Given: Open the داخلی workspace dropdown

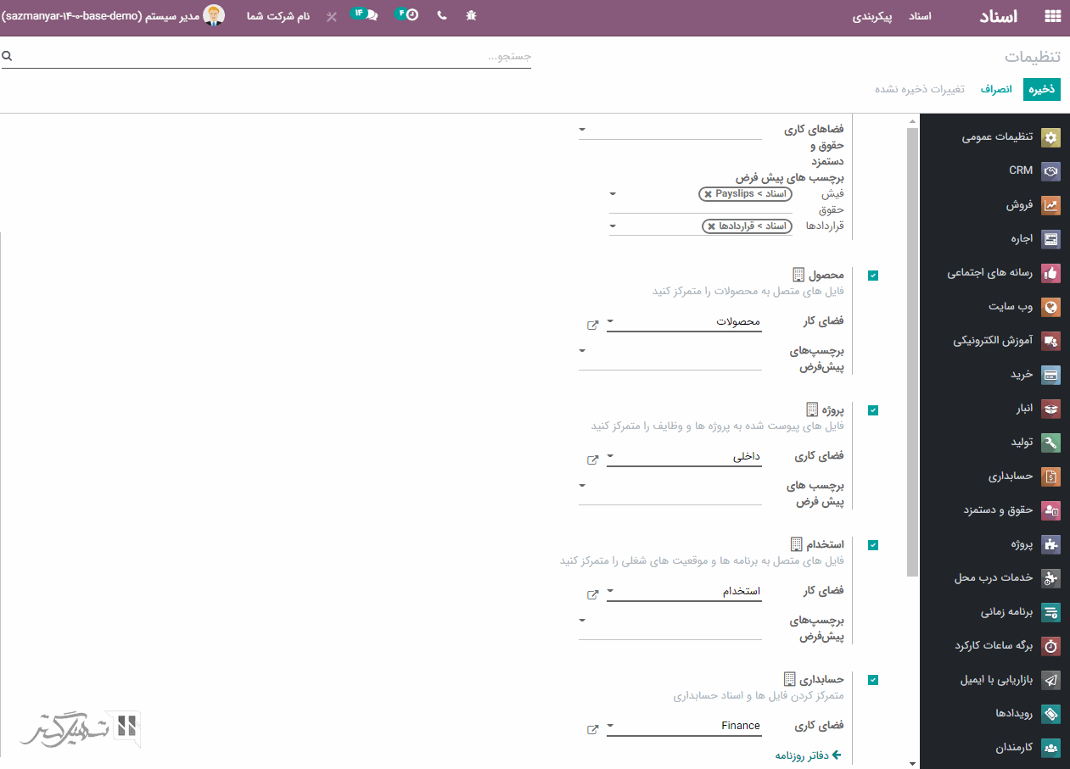Looking at the screenshot, I should (x=610, y=457).
